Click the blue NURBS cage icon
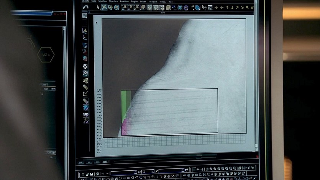The width and height of the screenshot is (320, 180). 180,8
